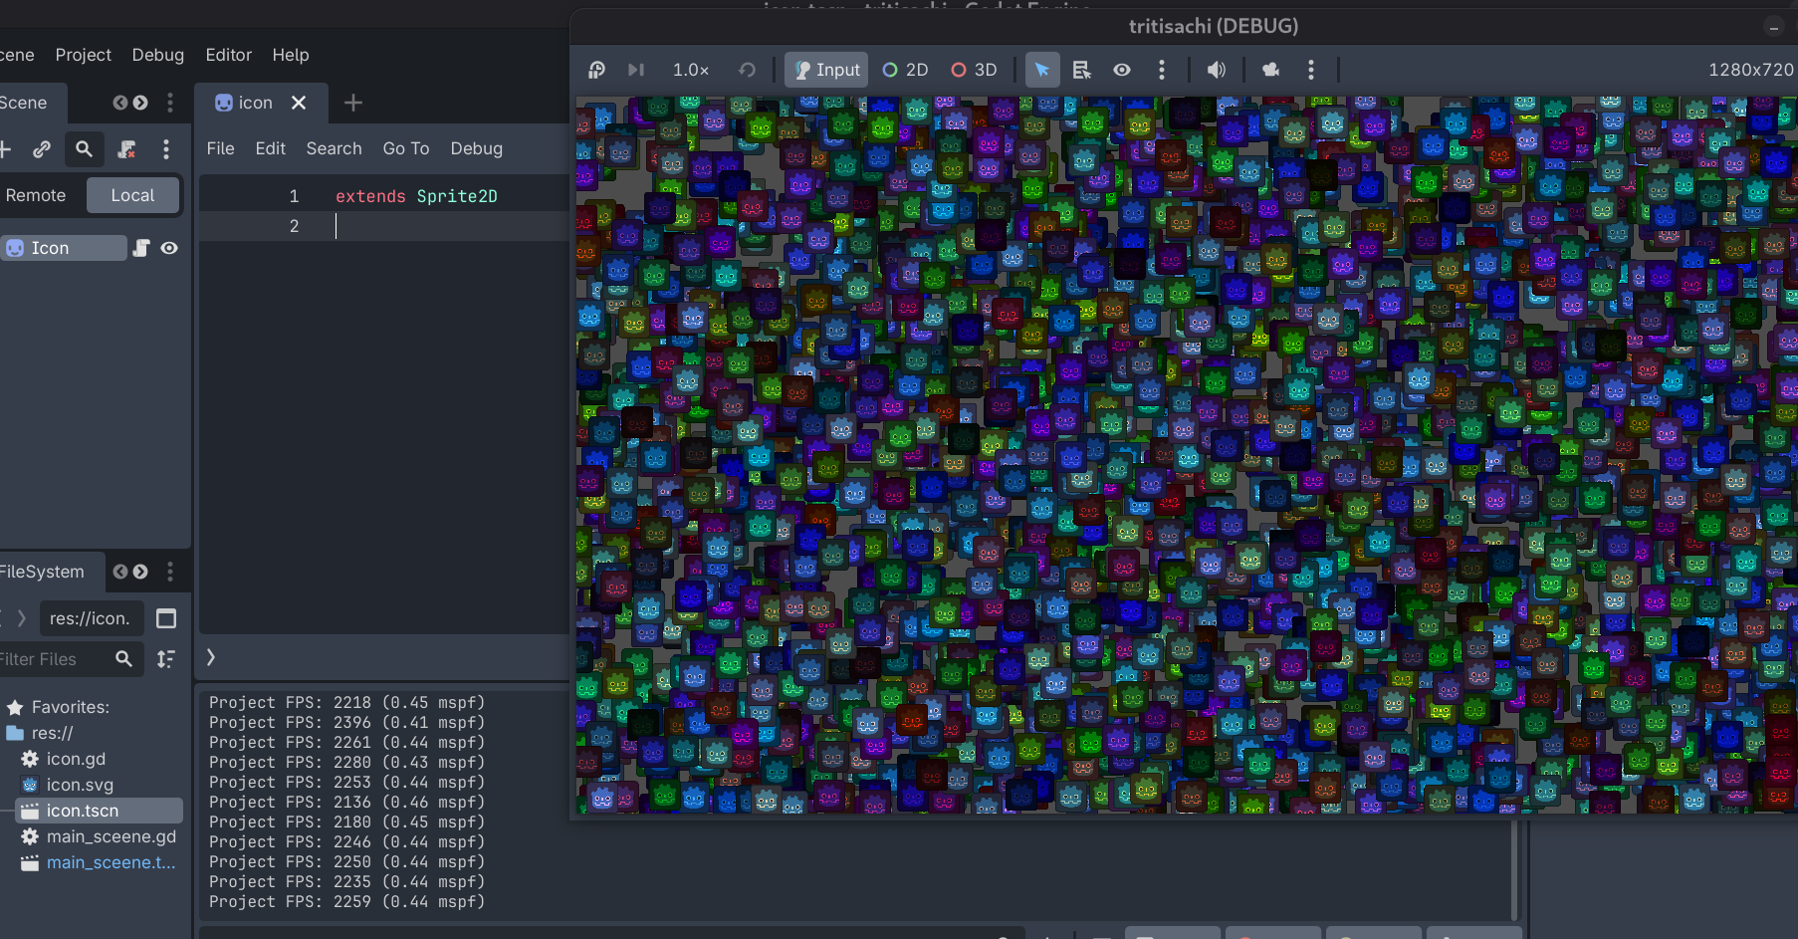Open scene tree extra options dots
The height and width of the screenshot is (939, 1798).
[x=166, y=149]
